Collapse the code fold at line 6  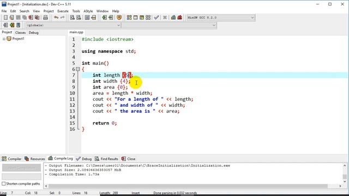click(77, 69)
